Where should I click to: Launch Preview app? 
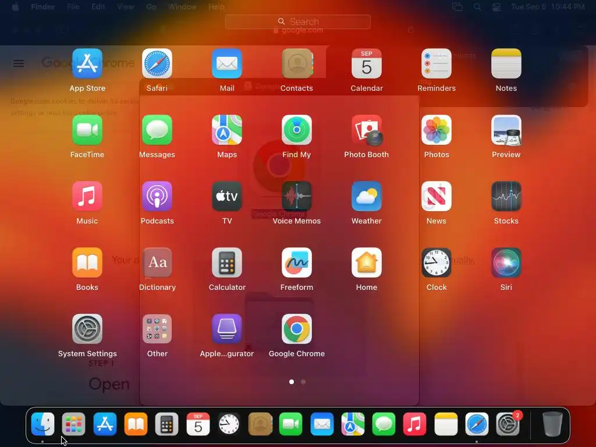[x=506, y=130]
